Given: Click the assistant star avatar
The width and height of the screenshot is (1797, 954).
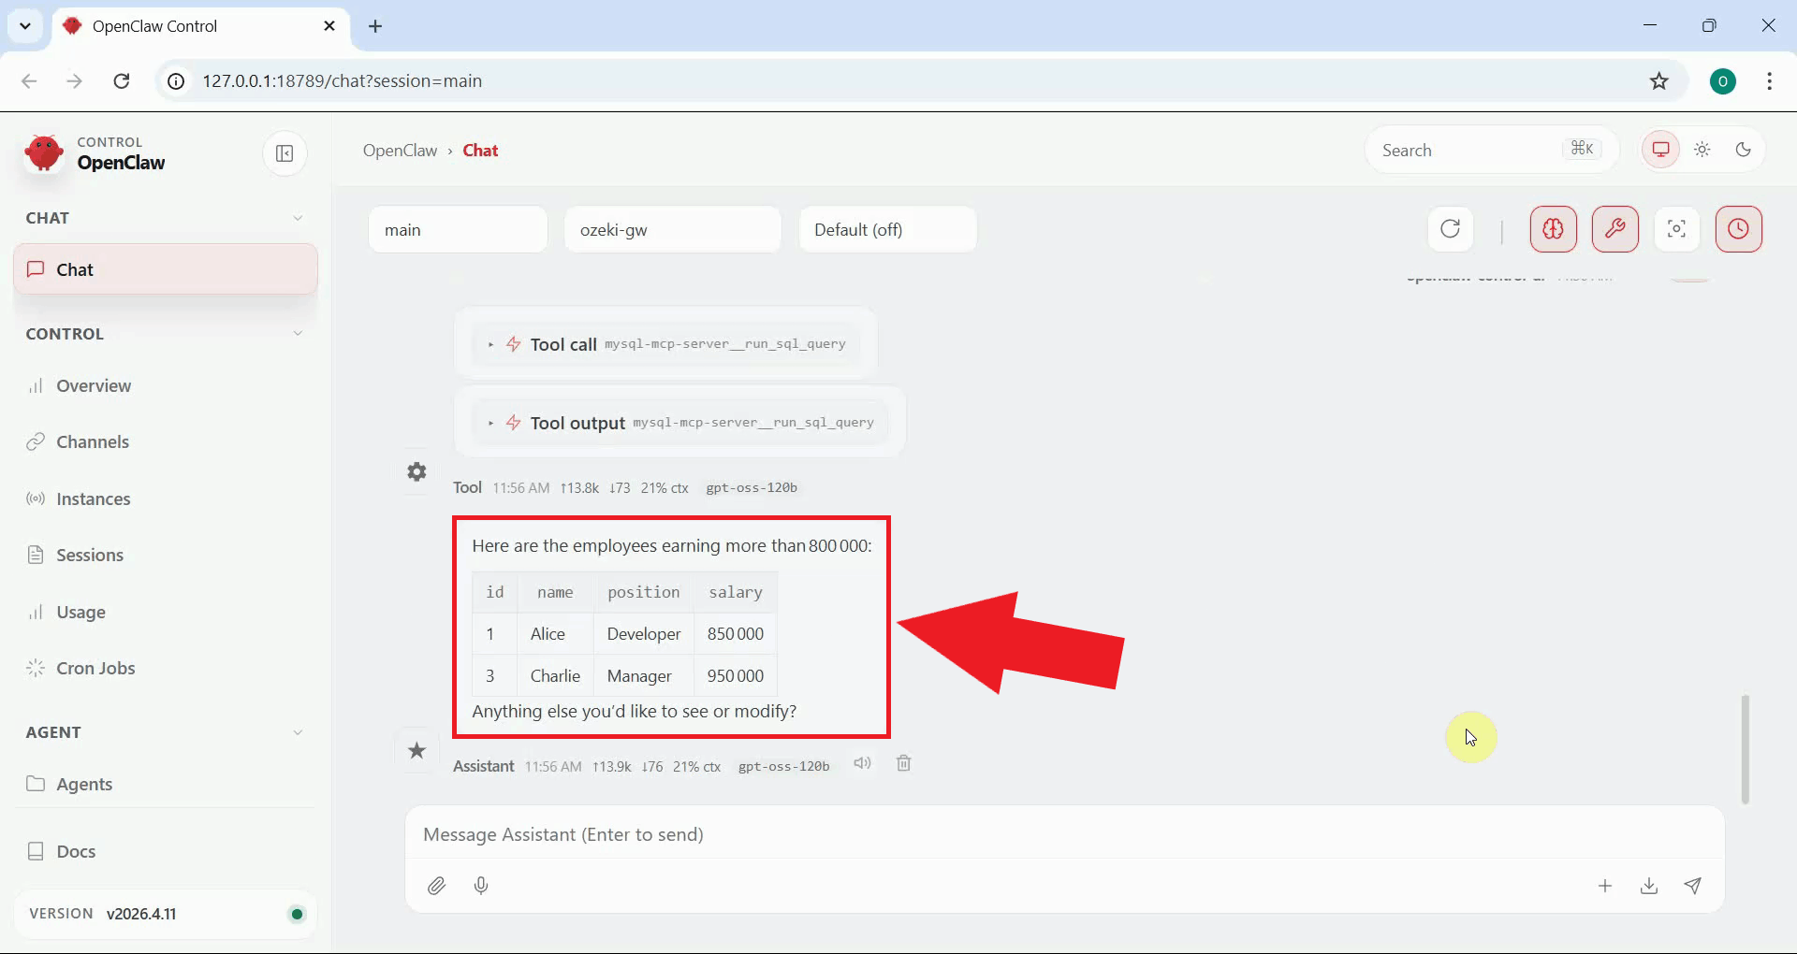Looking at the screenshot, I should tap(416, 750).
